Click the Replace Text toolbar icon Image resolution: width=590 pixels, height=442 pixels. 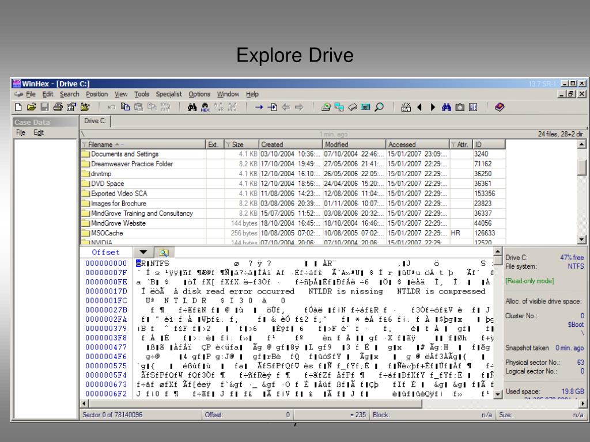tap(218, 108)
